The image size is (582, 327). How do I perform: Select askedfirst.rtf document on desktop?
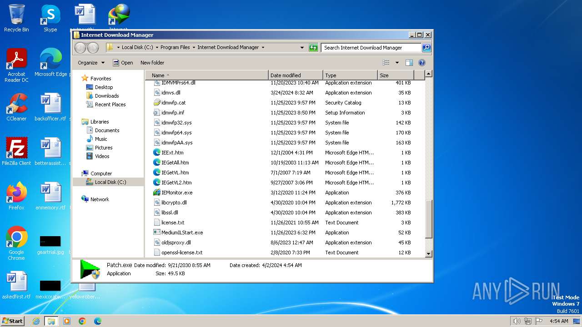point(16,285)
